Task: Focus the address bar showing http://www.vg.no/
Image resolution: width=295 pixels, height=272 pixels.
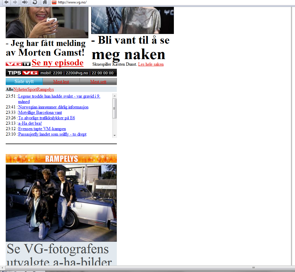Action: click(173, 2)
